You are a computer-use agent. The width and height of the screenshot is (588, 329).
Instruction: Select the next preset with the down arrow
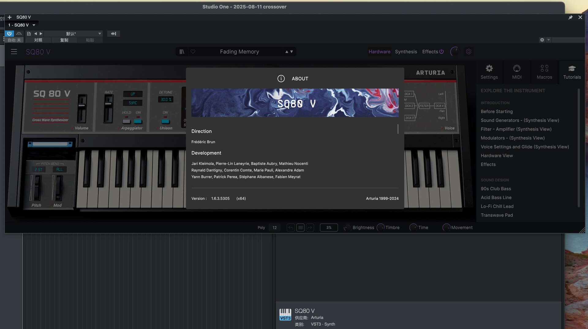pos(292,52)
